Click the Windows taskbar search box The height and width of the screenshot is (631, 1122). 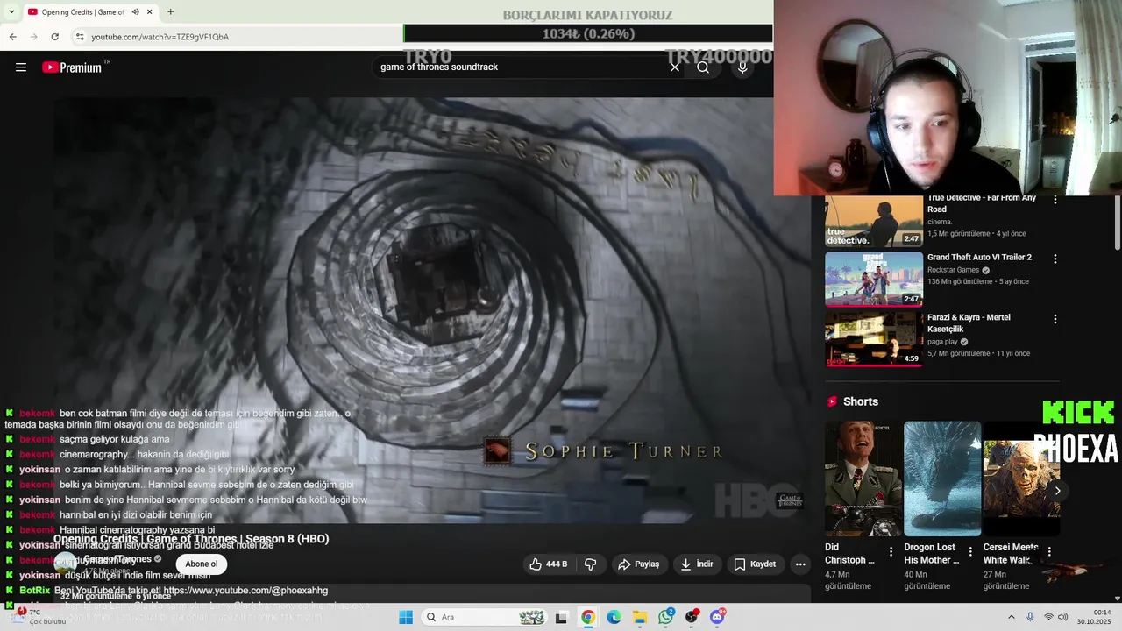[x=484, y=617]
